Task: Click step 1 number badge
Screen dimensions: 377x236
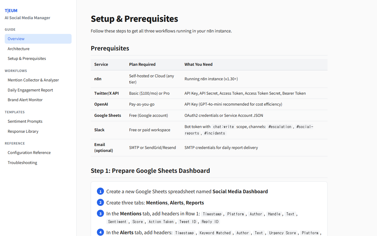Action: pyautogui.click(x=100, y=191)
